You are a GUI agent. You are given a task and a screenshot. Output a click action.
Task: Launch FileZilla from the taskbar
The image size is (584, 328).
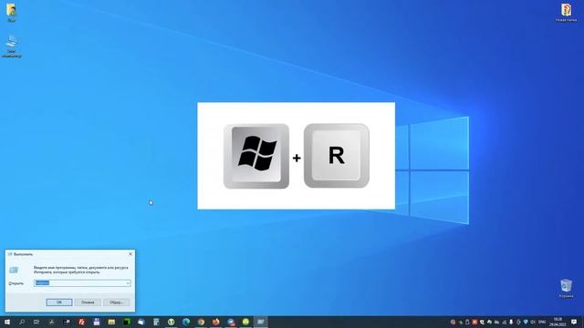pos(81,322)
